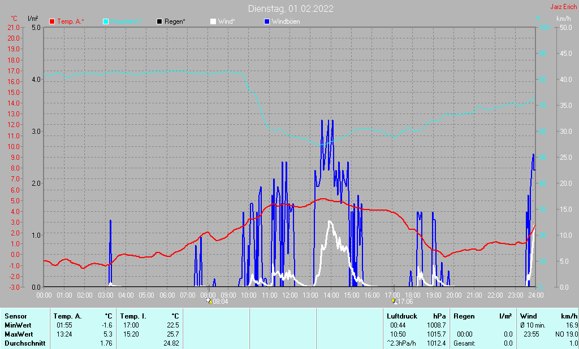Click the 'MinWert' row label
This screenshot has height=349, width=579.
[18, 325]
